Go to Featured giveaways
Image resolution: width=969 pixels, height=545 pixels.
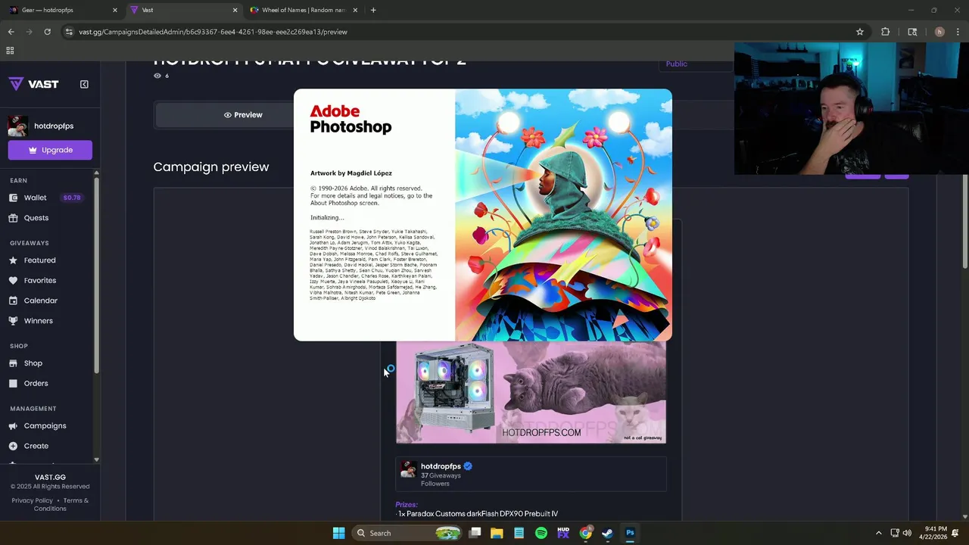pyautogui.click(x=39, y=260)
